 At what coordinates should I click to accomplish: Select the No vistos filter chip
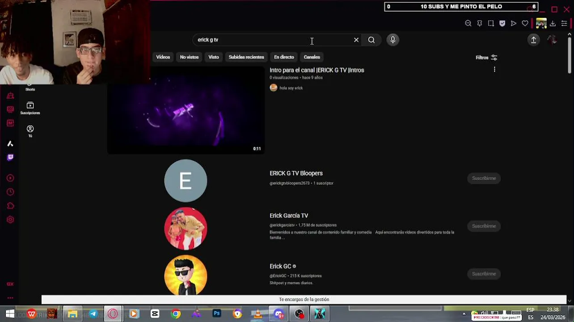coord(189,57)
